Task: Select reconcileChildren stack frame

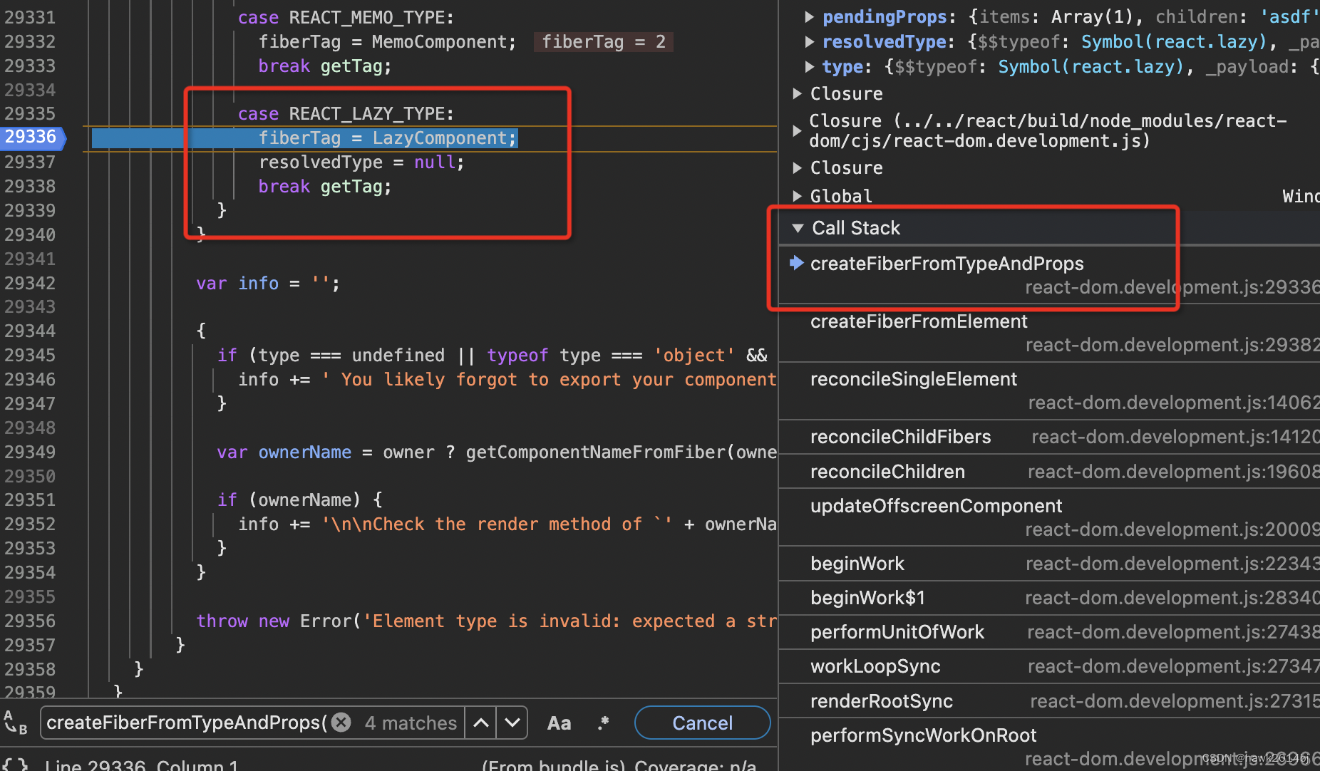Action: tap(1049, 472)
